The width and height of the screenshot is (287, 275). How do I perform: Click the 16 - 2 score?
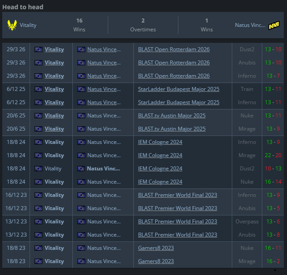click(x=273, y=261)
